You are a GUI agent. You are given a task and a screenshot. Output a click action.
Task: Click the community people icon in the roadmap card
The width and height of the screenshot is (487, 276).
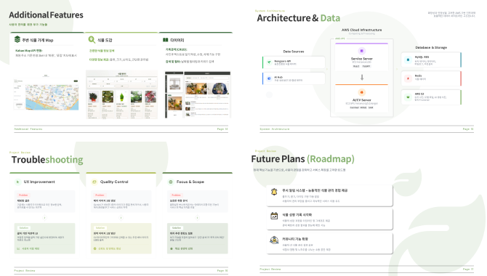click(x=274, y=240)
